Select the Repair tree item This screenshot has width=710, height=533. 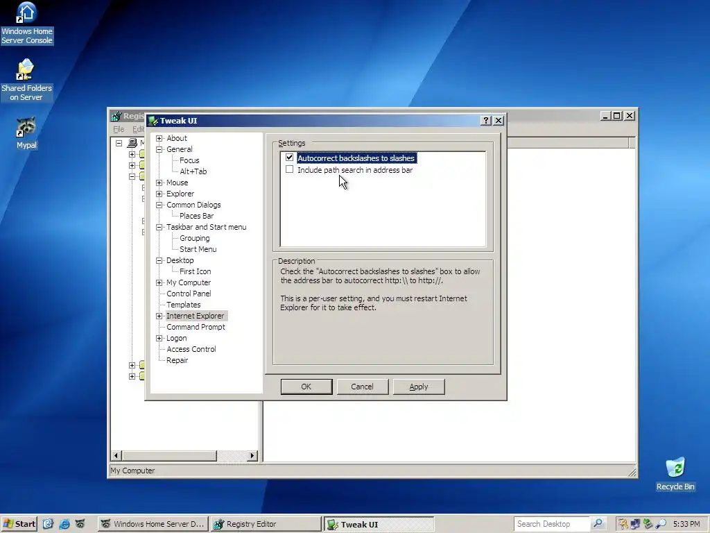click(x=177, y=360)
